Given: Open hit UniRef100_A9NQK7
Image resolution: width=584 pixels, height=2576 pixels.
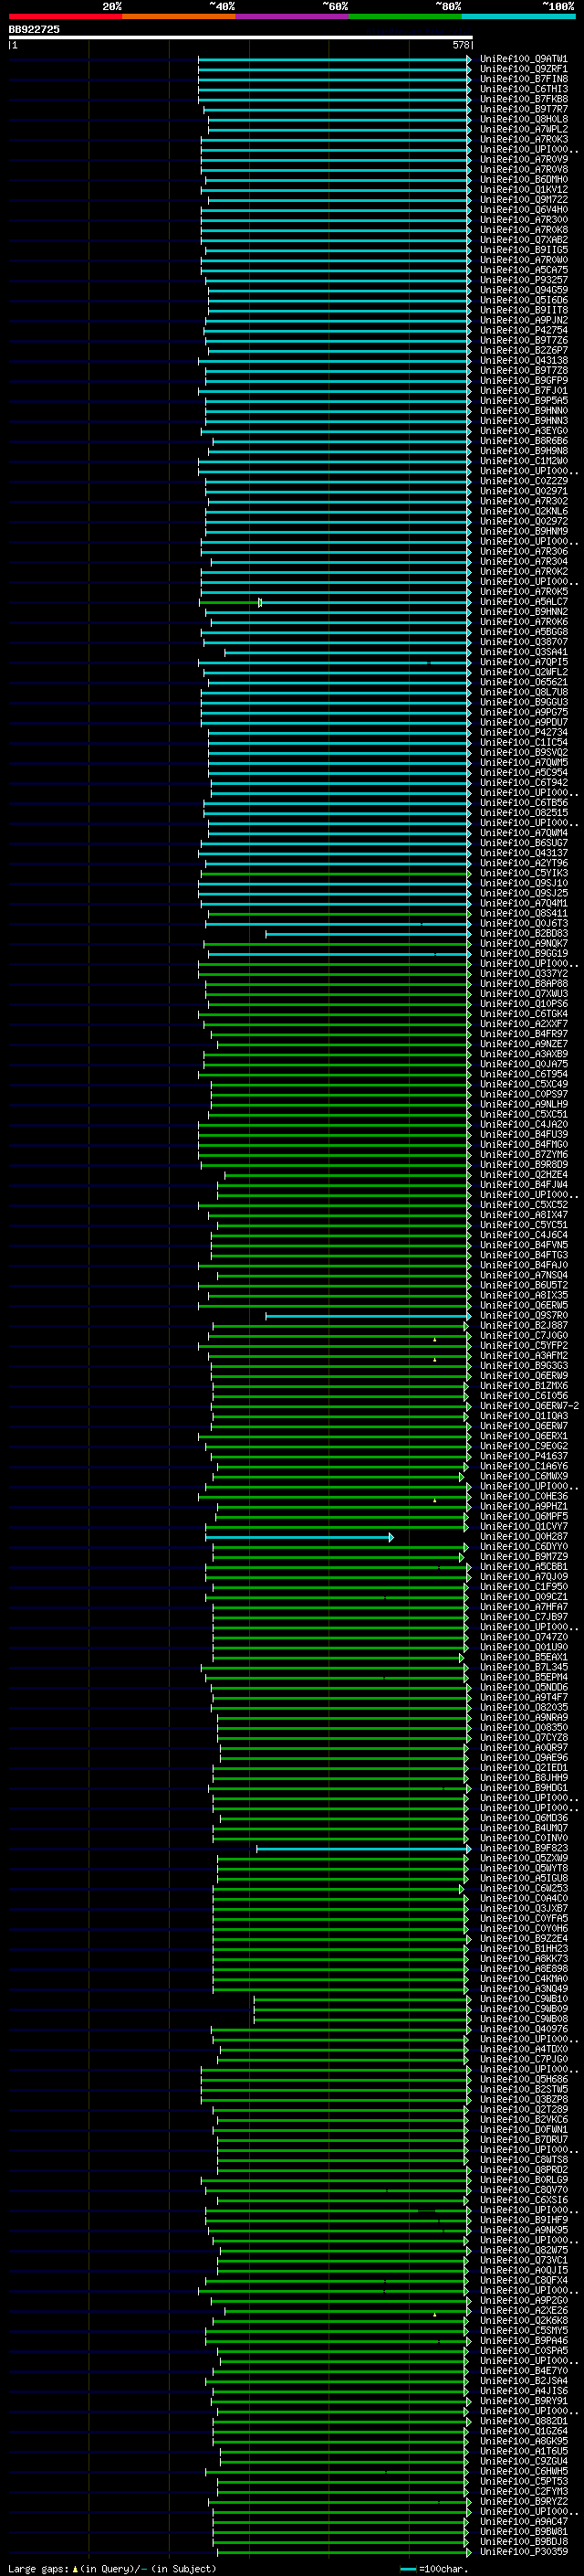Looking at the screenshot, I should [x=524, y=944].
